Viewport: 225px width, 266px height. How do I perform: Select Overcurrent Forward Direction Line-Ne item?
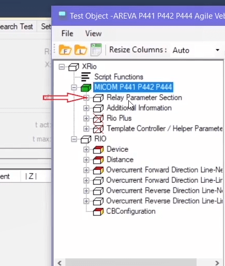click(x=164, y=170)
